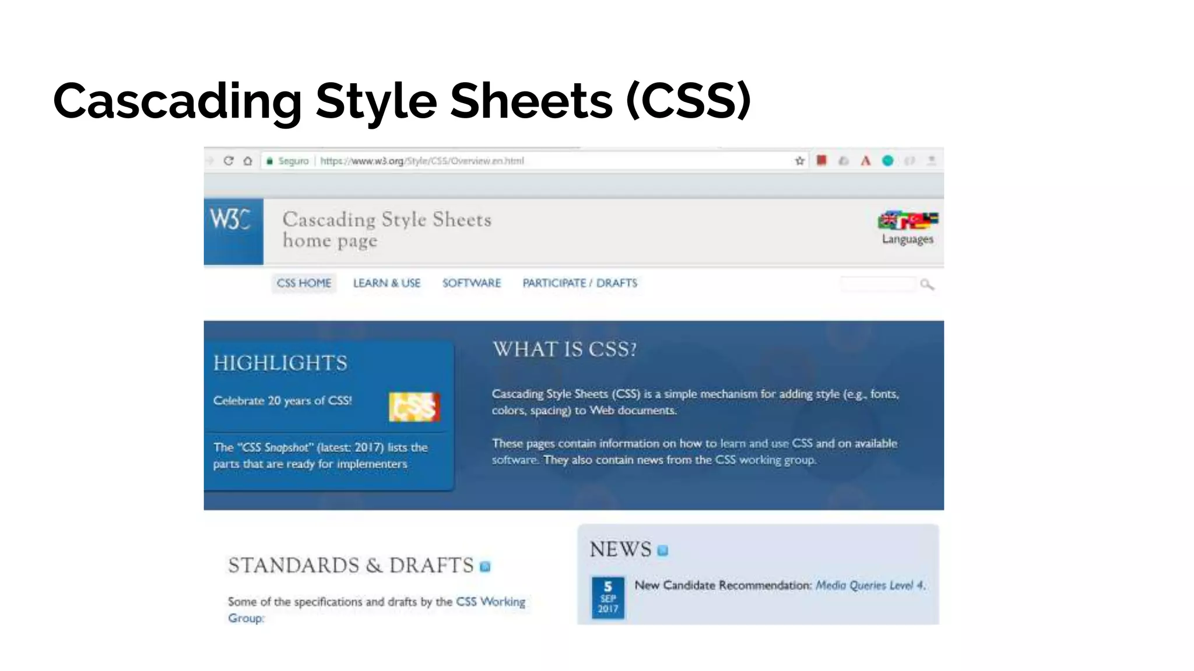Open the red letter A extension icon
1194x671 pixels.
(866, 161)
